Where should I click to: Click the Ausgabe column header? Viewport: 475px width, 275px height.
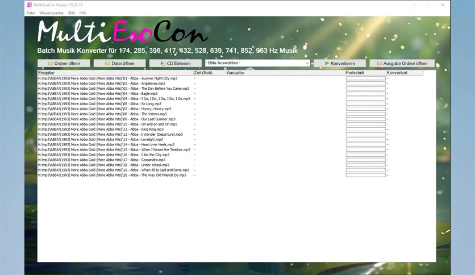(x=286, y=73)
